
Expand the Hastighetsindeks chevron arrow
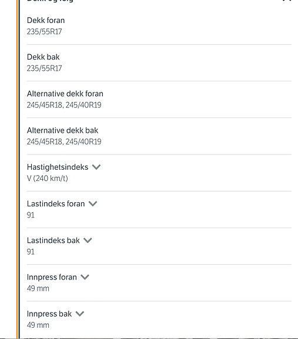[96, 167]
